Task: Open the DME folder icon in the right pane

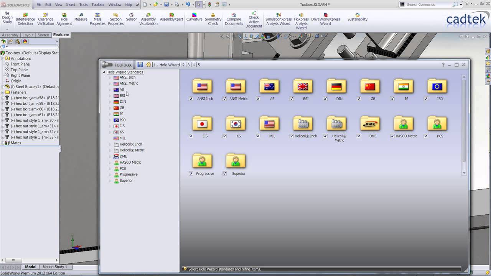Action: coord(370,124)
